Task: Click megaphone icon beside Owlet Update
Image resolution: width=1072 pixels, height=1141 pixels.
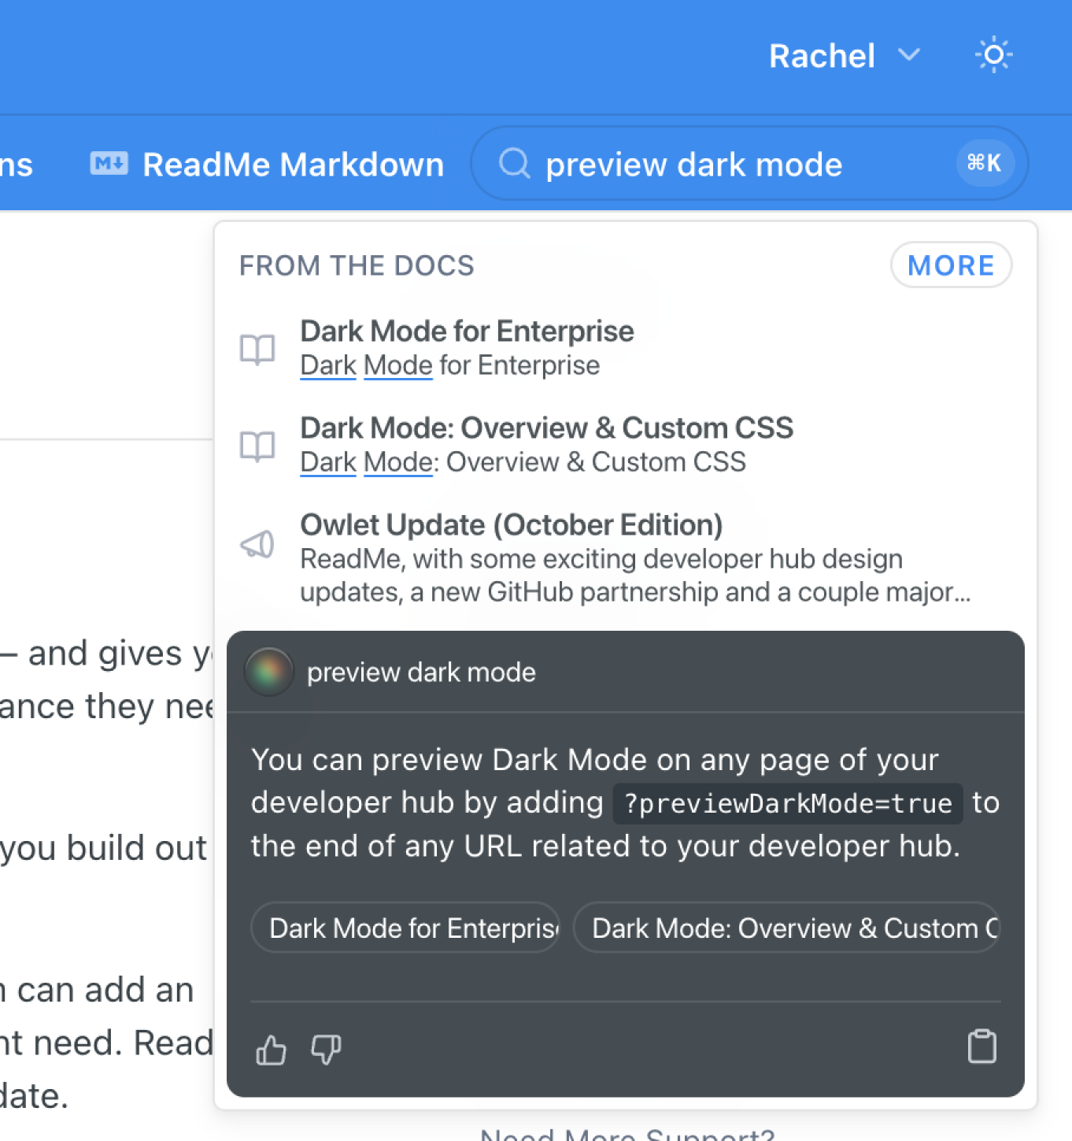Action: (x=257, y=544)
